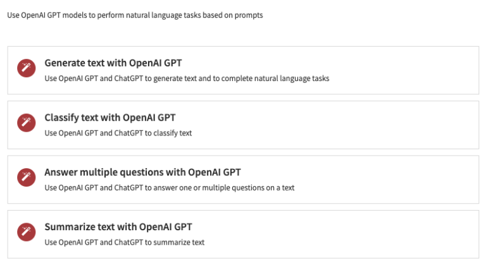The height and width of the screenshot is (272, 486).
Task: Click the 'to classify text' description line
Action: click(x=118, y=133)
